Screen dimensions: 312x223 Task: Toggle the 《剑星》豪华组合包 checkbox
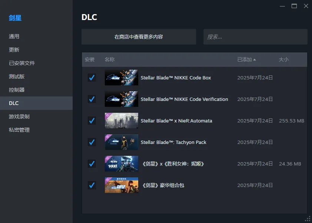pyautogui.click(x=92, y=185)
